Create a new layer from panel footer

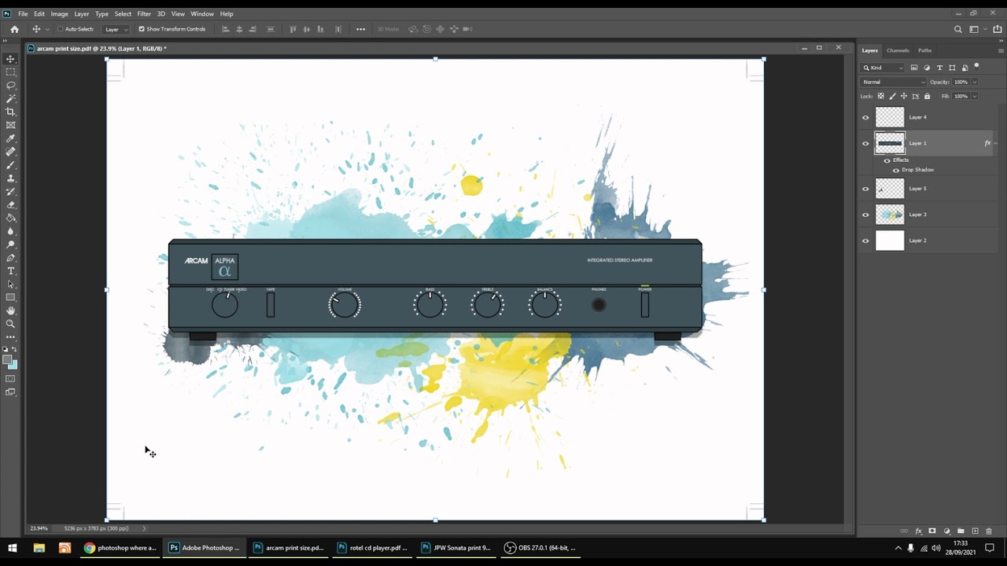975,531
